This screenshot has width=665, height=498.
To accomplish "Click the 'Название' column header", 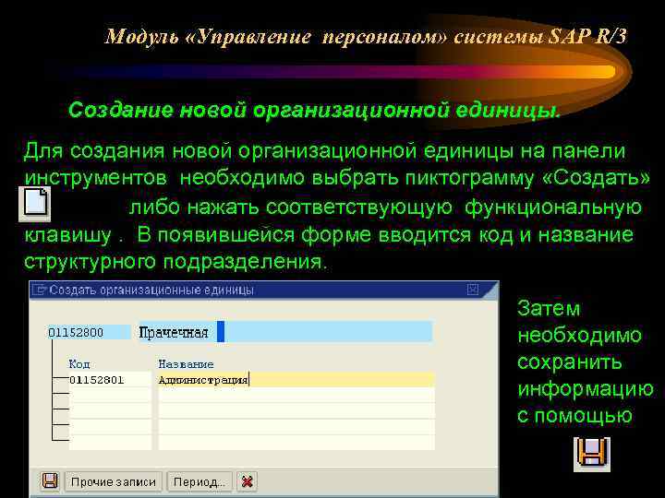I will [x=186, y=364].
